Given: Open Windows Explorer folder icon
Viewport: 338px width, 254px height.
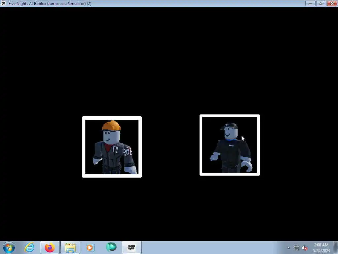Looking at the screenshot, I should [70, 247].
